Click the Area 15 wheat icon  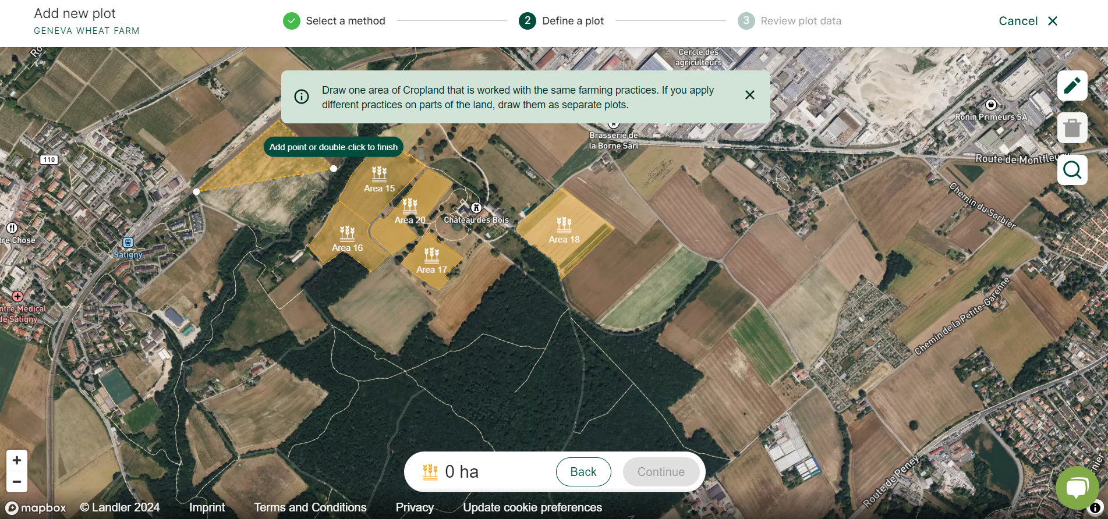pos(379,173)
